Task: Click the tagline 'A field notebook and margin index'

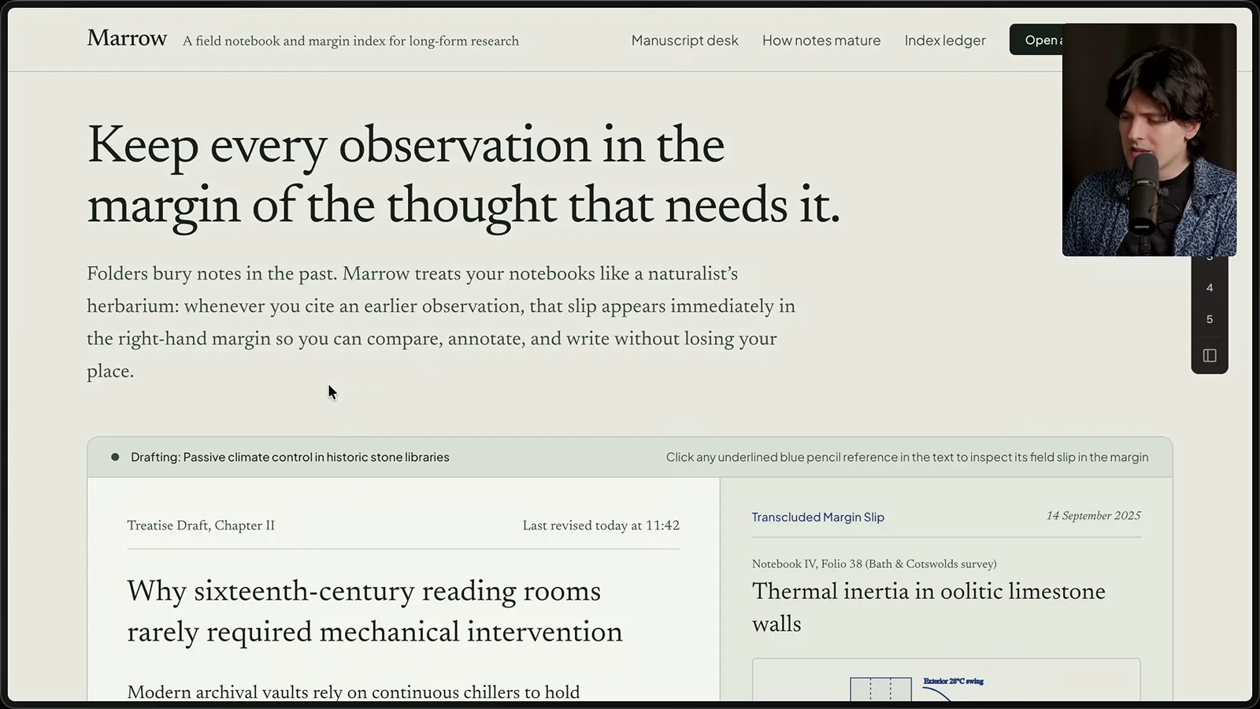Action: (350, 41)
